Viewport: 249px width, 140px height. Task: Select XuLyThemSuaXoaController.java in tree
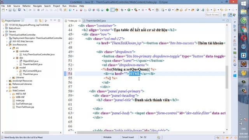coord(39,54)
